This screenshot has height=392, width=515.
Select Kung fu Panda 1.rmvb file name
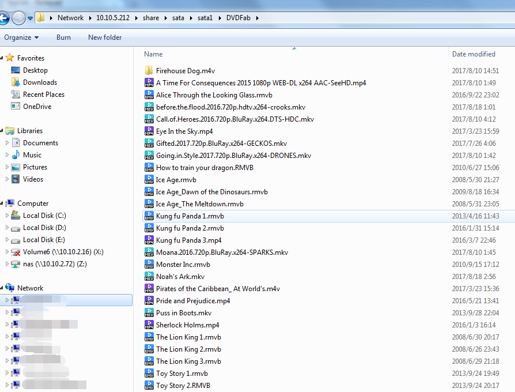[190, 216]
